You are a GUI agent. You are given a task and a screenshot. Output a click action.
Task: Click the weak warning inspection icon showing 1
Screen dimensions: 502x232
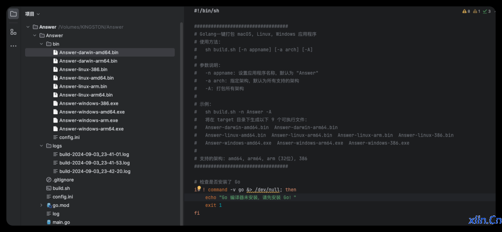point(476,11)
